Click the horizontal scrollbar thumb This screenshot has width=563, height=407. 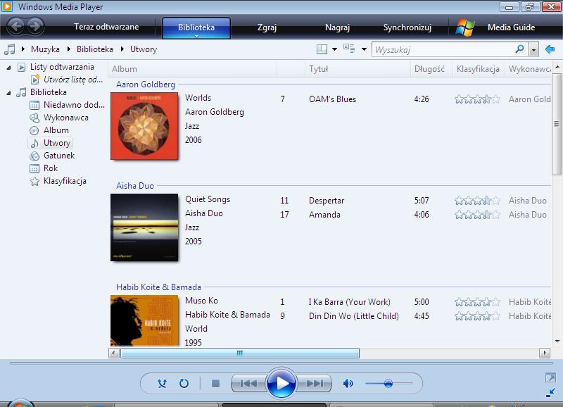point(240,353)
